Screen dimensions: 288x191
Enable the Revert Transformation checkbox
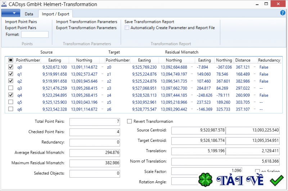[x=130, y=121]
